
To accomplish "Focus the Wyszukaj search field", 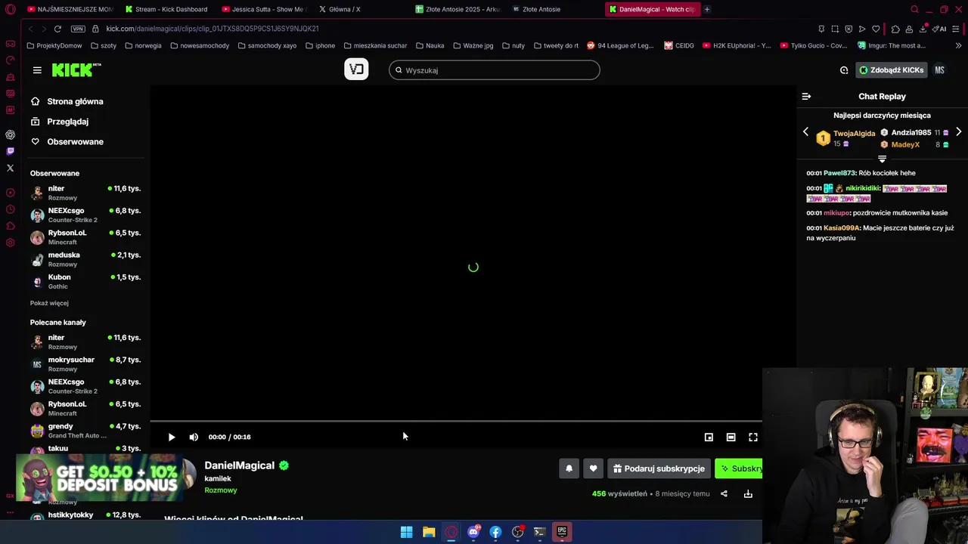I will click(x=495, y=70).
